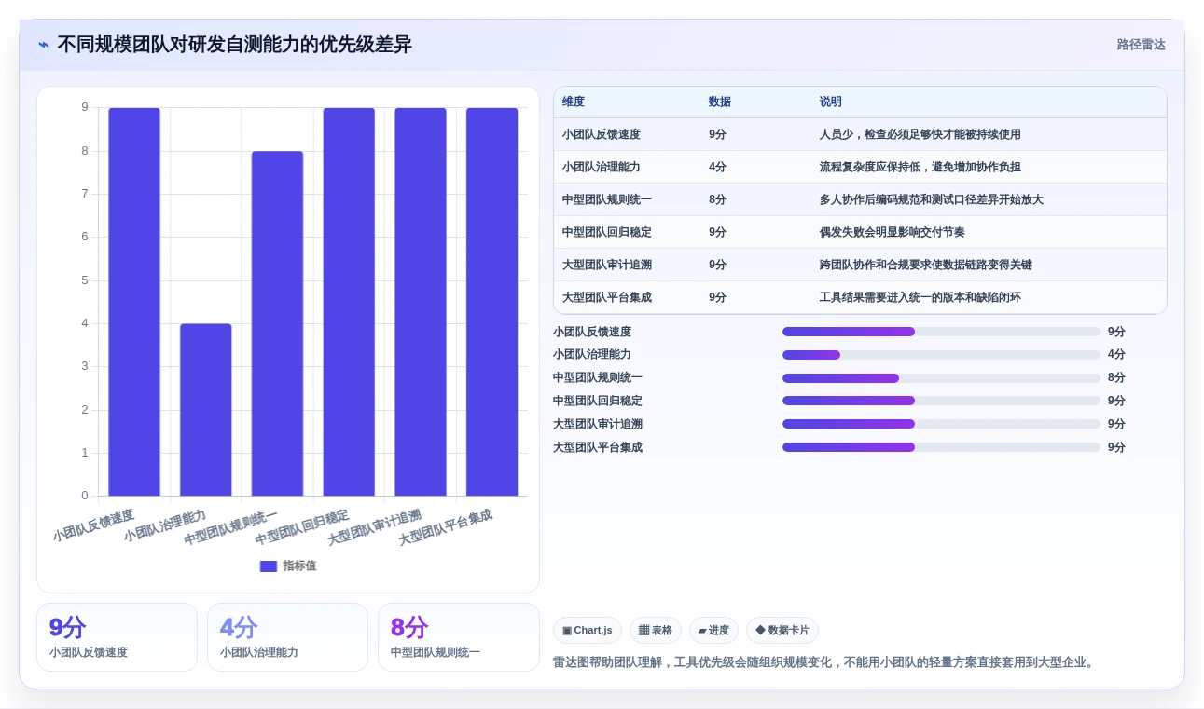
Task: Select the 中型团队回归稳定 table row label
Action: (x=607, y=232)
